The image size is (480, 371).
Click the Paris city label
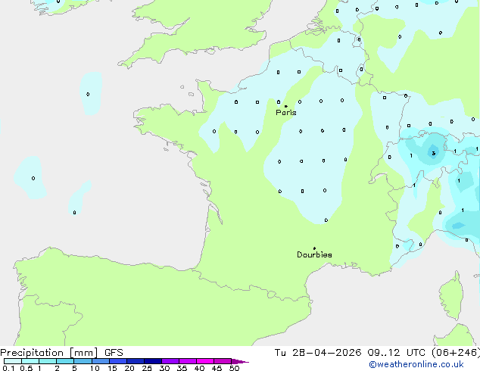pyautogui.click(x=286, y=113)
